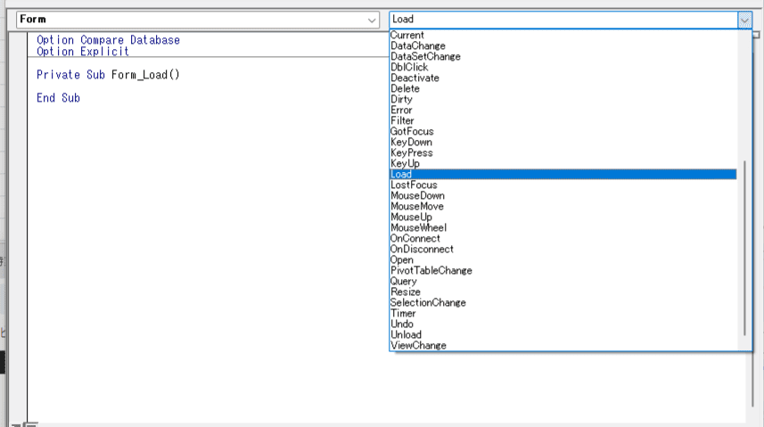Select Unload event entry
This screenshot has height=427, width=764.
[x=563, y=335]
